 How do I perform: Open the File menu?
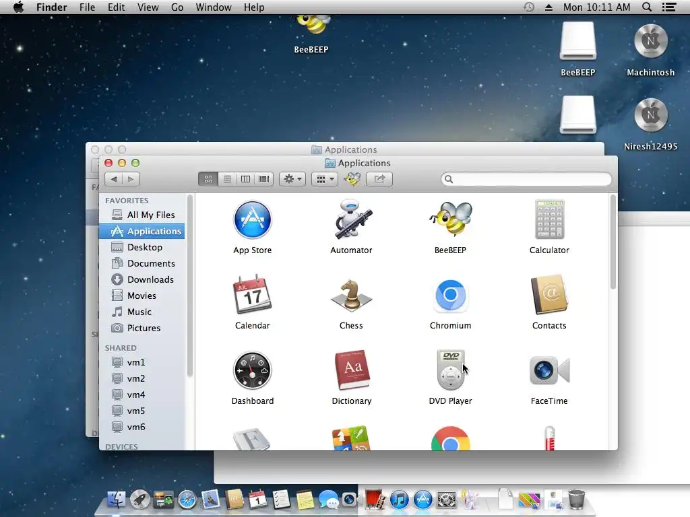click(x=87, y=7)
